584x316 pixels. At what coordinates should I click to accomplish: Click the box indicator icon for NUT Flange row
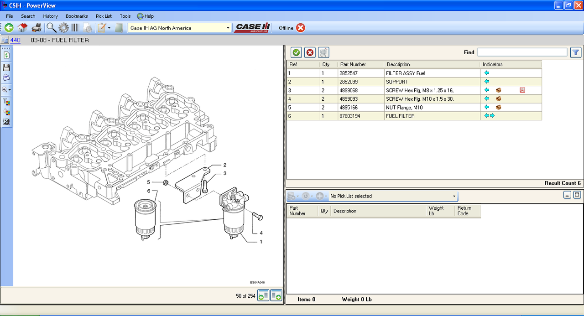499,107
